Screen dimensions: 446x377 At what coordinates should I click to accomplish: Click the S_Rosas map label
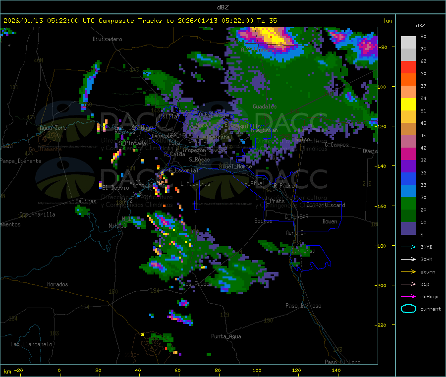click(x=199, y=160)
